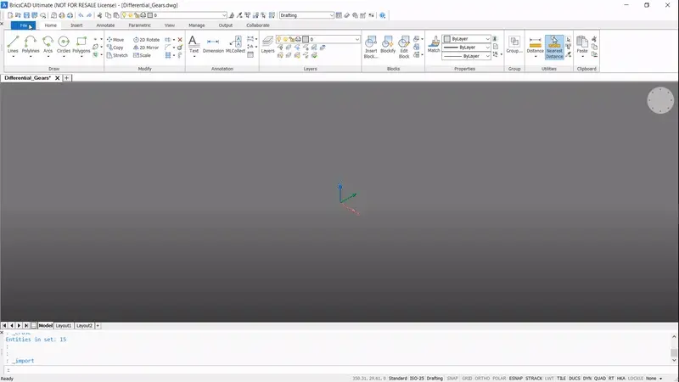Switch to Layout1 tab

64,325
